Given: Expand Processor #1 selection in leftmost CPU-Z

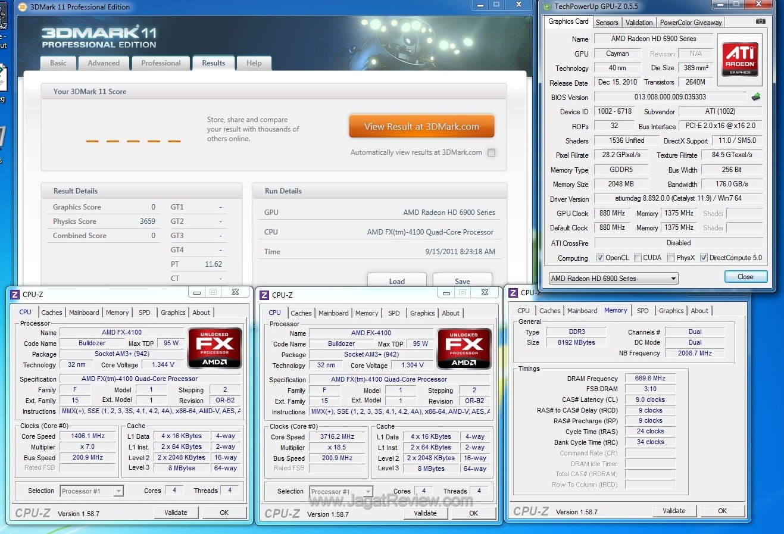Looking at the screenshot, I should pyautogui.click(x=118, y=491).
